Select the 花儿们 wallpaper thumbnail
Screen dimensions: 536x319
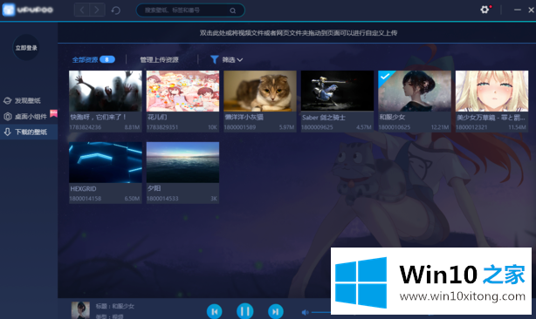[x=182, y=91]
